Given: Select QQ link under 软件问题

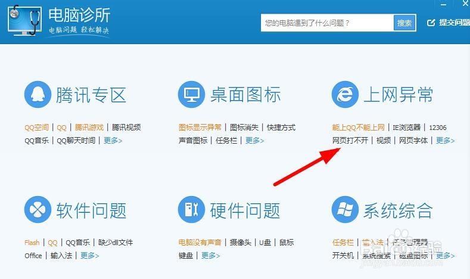Looking at the screenshot, I should [x=52, y=243].
